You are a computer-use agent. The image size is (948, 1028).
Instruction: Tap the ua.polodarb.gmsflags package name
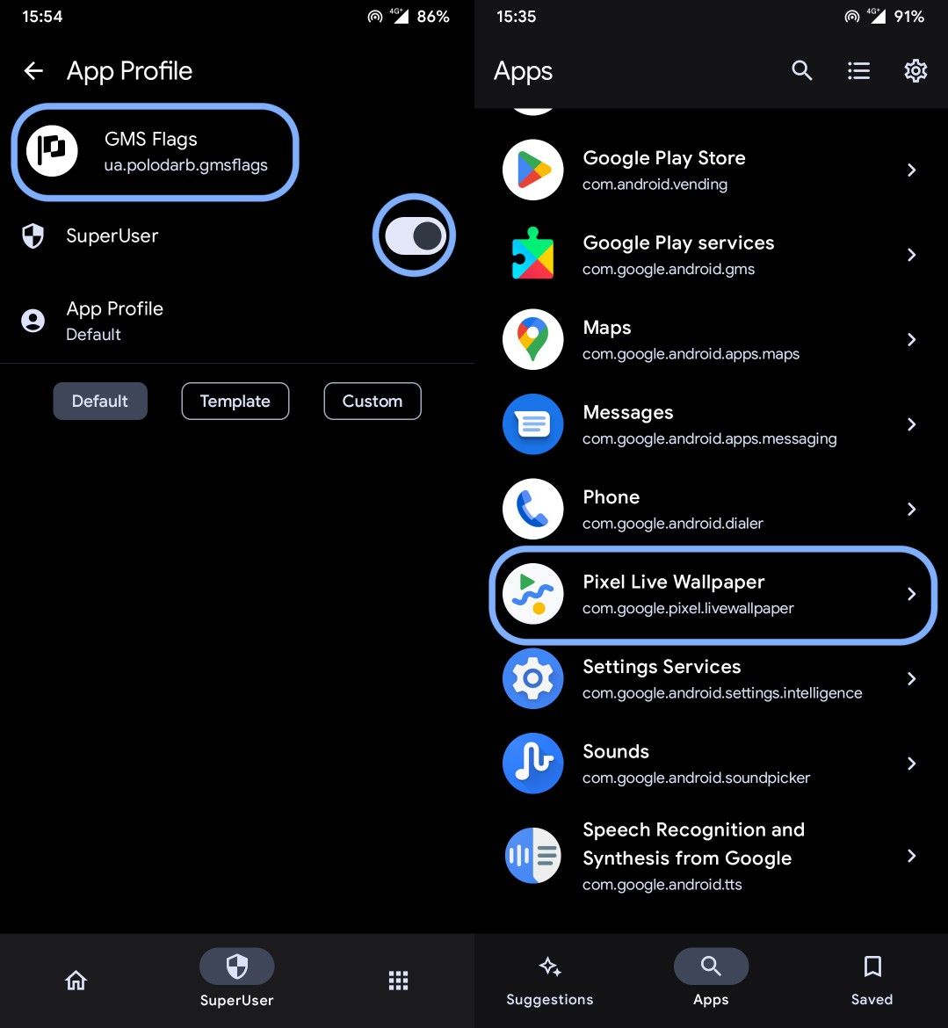click(x=185, y=164)
